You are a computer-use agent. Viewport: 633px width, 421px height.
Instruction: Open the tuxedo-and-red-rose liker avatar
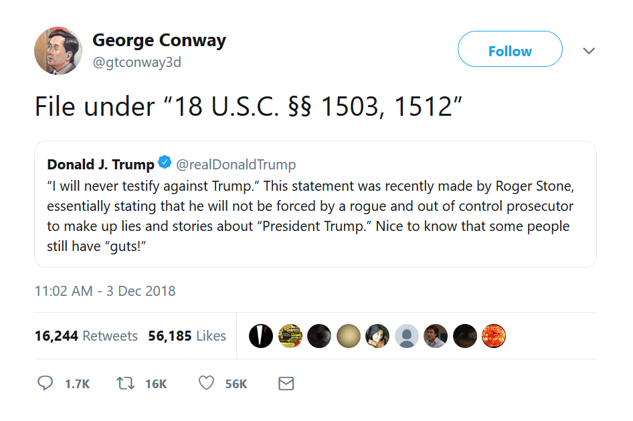261,336
